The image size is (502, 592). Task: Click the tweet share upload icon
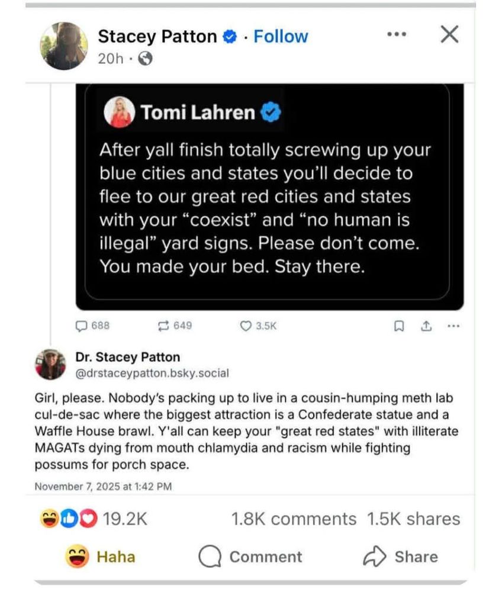point(425,326)
